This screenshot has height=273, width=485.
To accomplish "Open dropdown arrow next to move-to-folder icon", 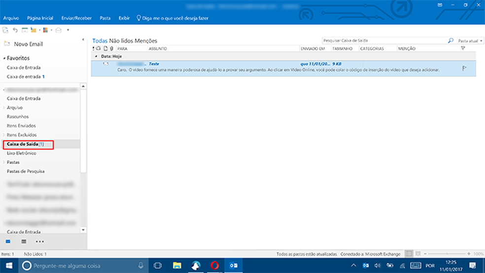I will (39, 30).
